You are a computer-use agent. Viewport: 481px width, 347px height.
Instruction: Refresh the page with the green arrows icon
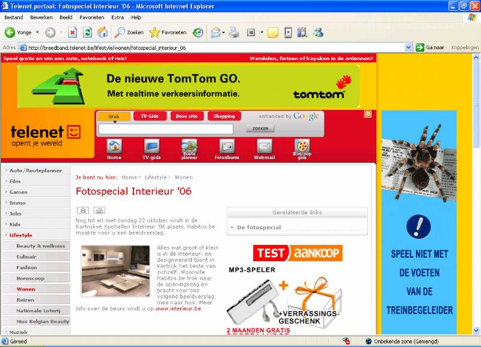87,32
